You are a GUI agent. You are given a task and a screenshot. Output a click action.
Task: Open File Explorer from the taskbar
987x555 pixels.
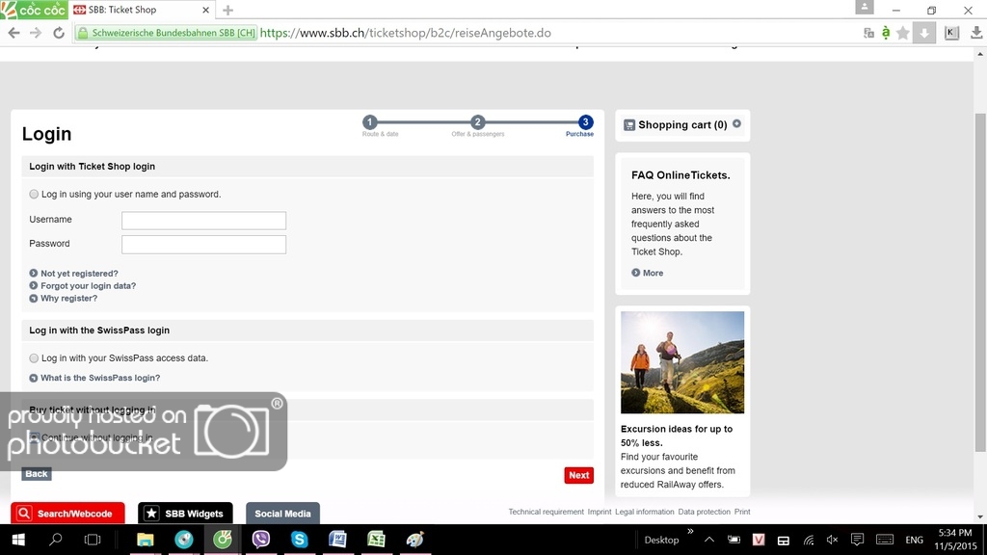[146, 540]
